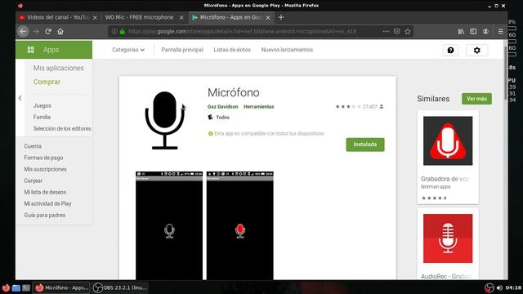Open the Apps section header
The image size is (523, 294).
coord(54,50)
